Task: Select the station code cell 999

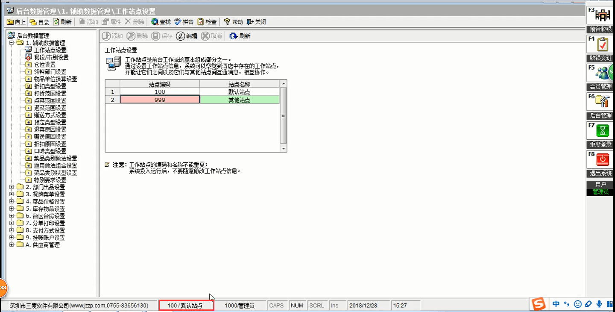Action: point(160,100)
